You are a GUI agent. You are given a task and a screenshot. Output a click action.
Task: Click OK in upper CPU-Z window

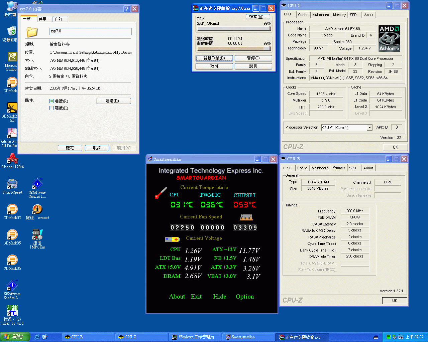coord(395,147)
